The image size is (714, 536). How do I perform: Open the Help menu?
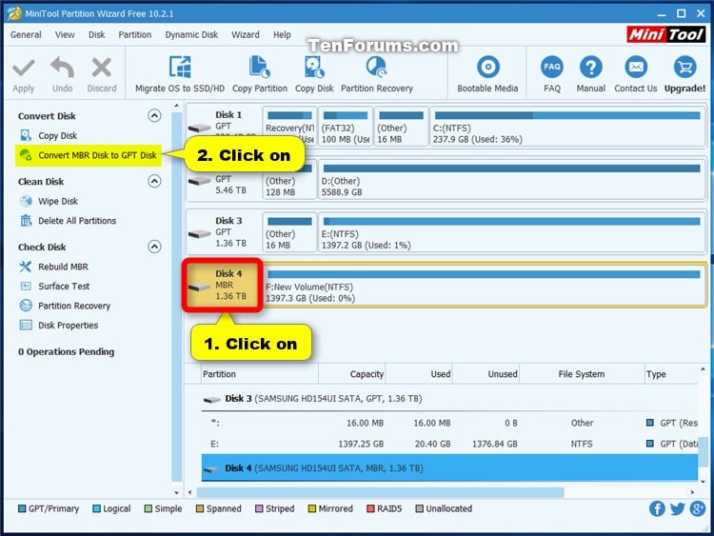pos(282,34)
